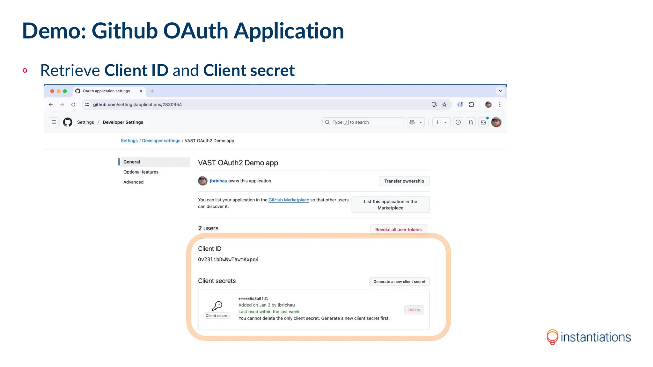Click the 2 users heading
The width and height of the screenshot is (653, 367).
208,228
